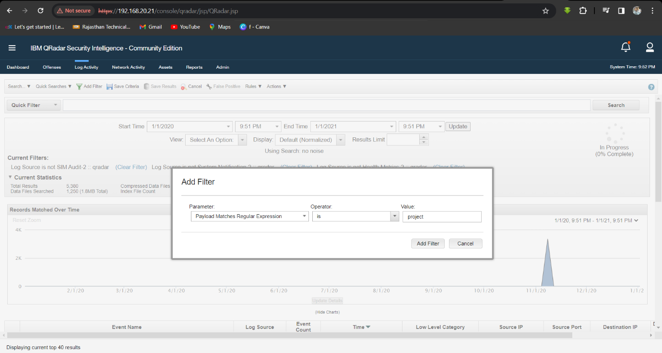Increase the Results Limit stepper value
Screen dimensions: 662x353
(424, 137)
